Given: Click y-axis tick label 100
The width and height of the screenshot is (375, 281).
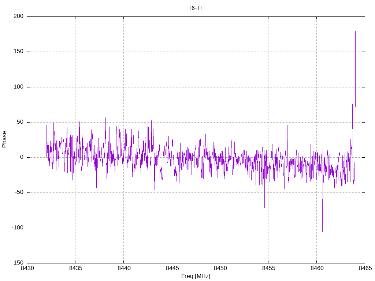Looking at the screenshot, I should (x=19, y=87).
